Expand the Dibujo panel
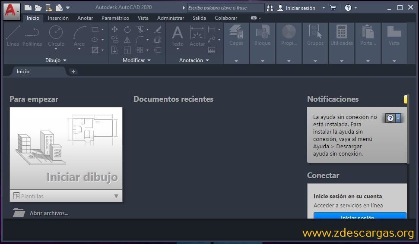The width and height of the screenshot is (419, 244). [56, 60]
